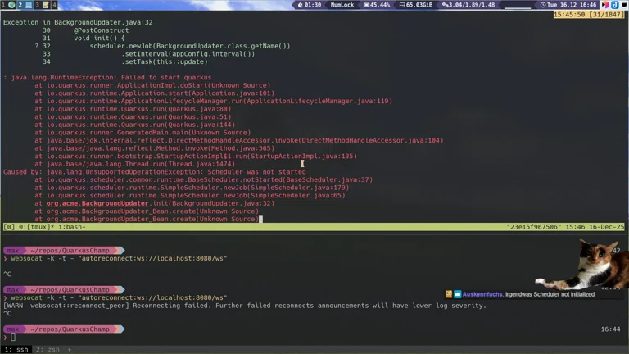This screenshot has height=354, width=629.
Task: Add a new terminal tab with plus
Action: 69,349
